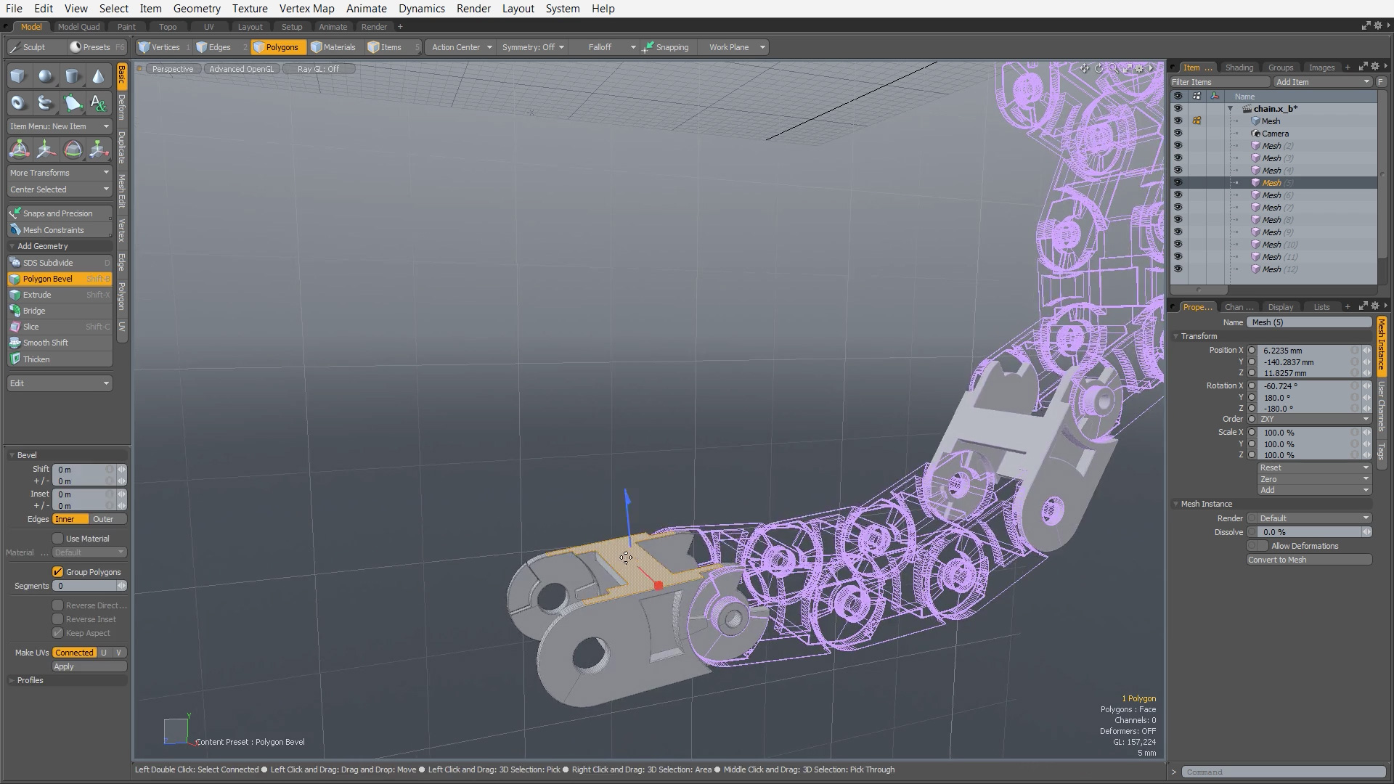Select the Cylinder primitive tool
Image resolution: width=1394 pixels, height=784 pixels.
72,76
